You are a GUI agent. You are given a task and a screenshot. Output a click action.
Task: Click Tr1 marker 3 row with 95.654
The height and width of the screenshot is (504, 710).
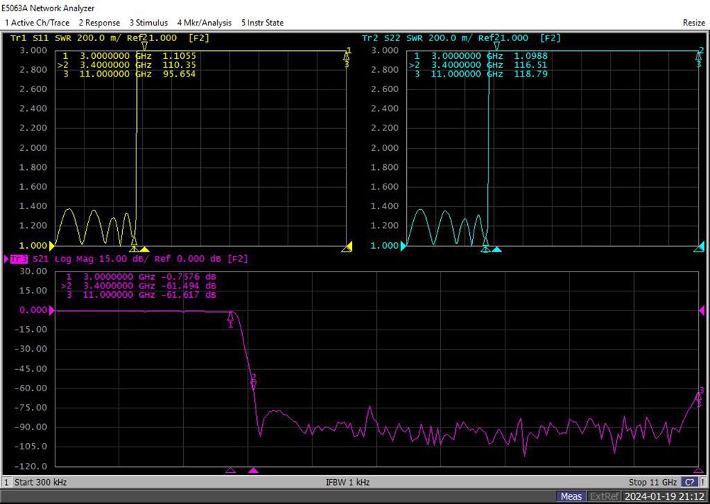pyautogui.click(x=129, y=74)
